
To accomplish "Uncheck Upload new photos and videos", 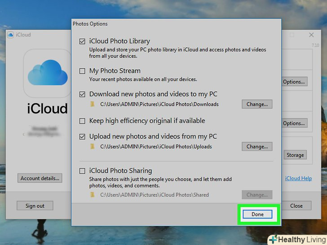I will coord(82,136).
